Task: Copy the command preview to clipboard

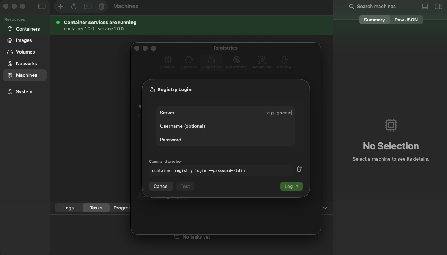Action: pyautogui.click(x=299, y=169)
